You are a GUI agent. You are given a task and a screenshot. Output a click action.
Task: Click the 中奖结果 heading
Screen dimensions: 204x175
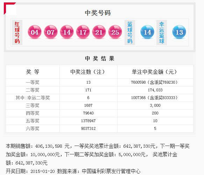point(100,58)
